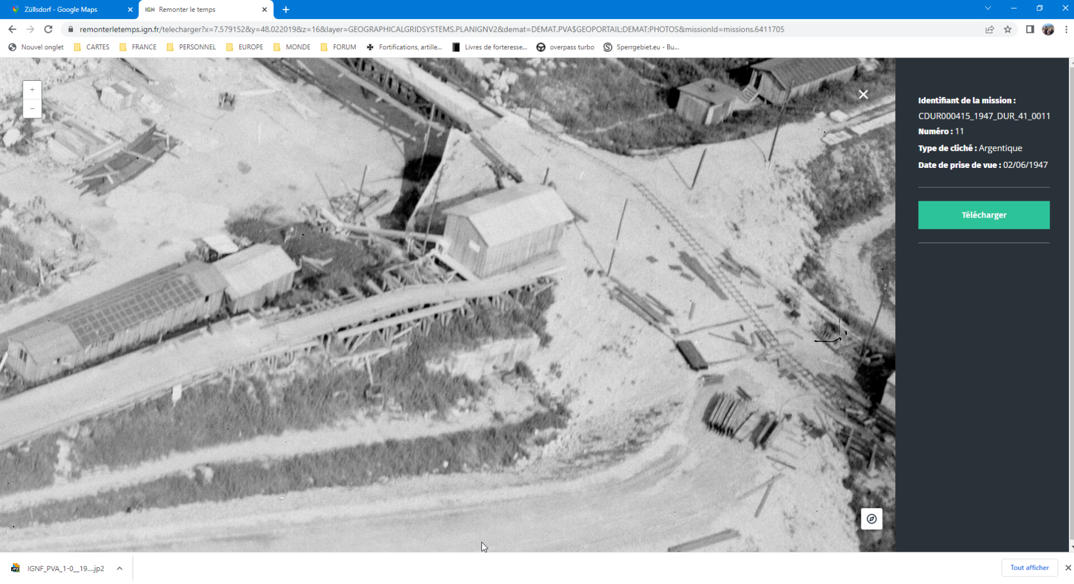
Task: Close the photo viewer panel
Action: point(863,94)
